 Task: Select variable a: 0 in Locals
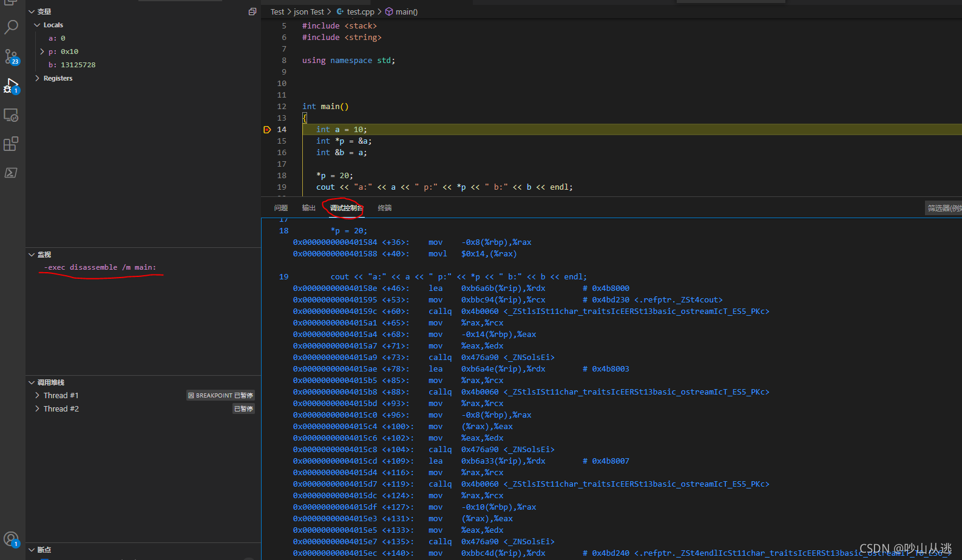click(x=57, y=38)
